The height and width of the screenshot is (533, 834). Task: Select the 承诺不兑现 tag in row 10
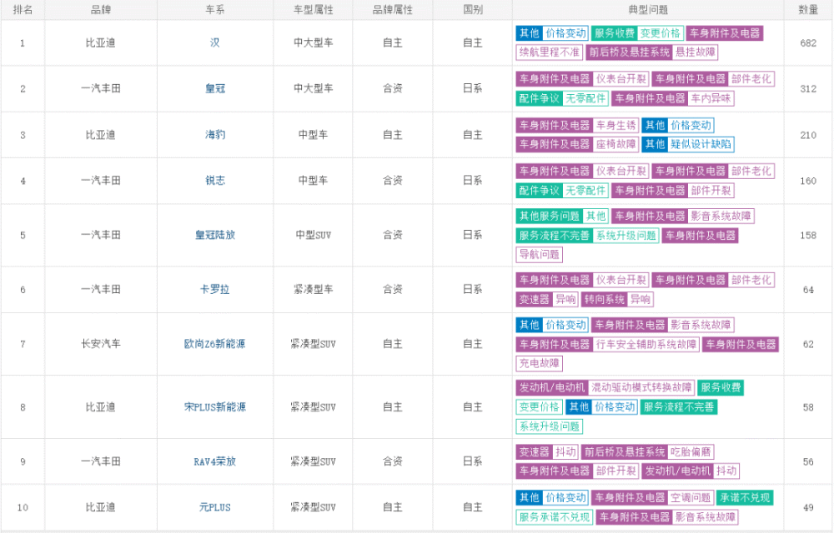(x=744, y=497)
